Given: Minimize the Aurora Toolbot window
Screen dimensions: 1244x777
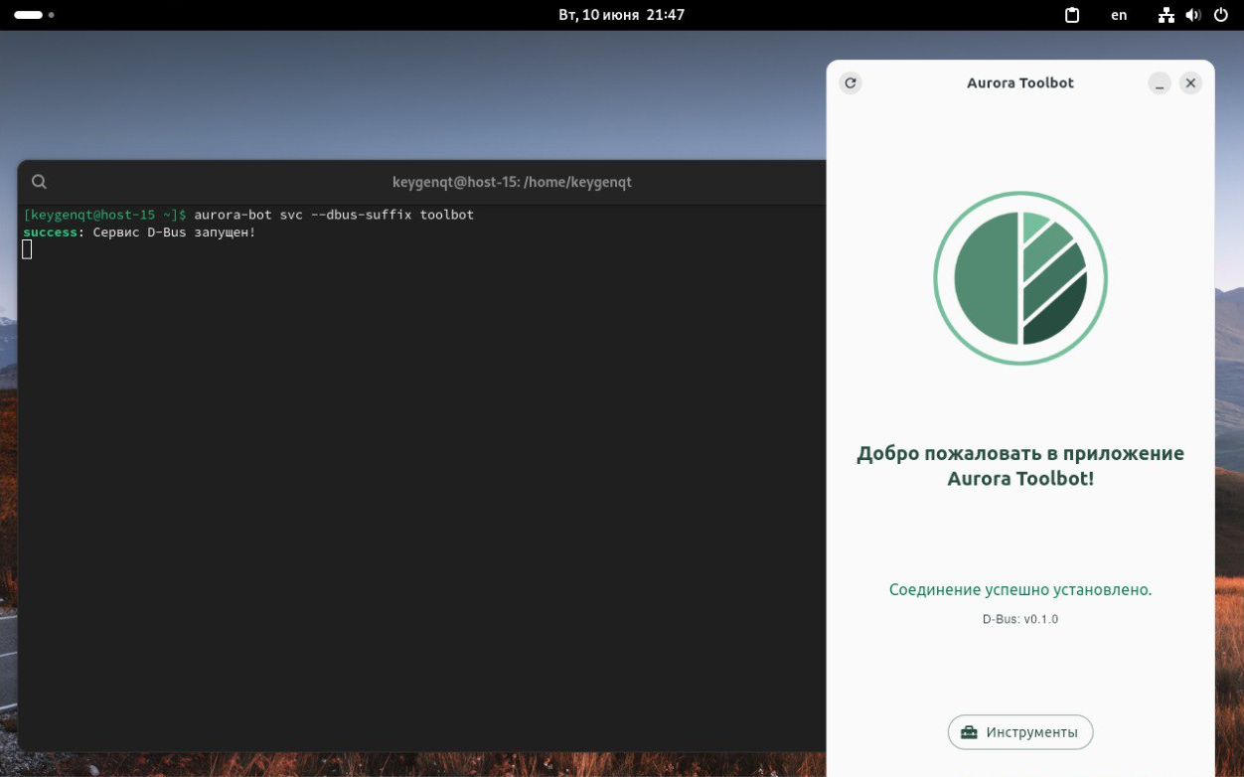Looking at the screenshot, I should [1160, 83].
